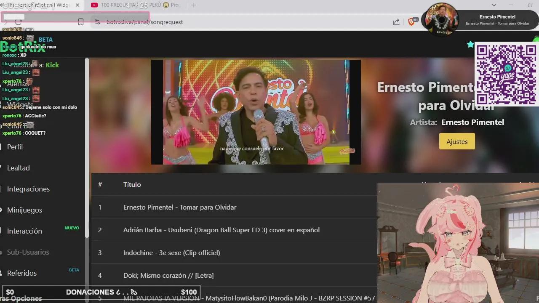
Task: Select song row Adrián Barba - Usubeni
Action: (234, 230)
